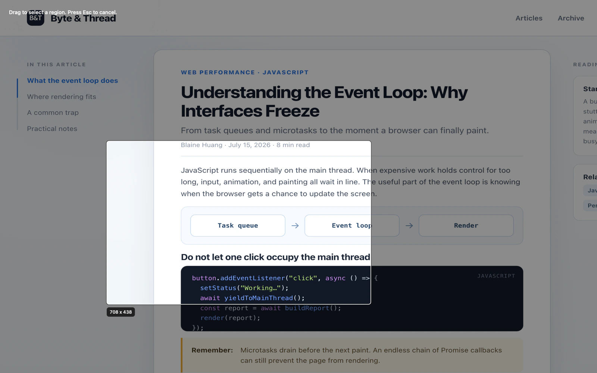Click the callout text "Microtasks drain before the next paint"

pyautogui.click(x=371, y=355)
